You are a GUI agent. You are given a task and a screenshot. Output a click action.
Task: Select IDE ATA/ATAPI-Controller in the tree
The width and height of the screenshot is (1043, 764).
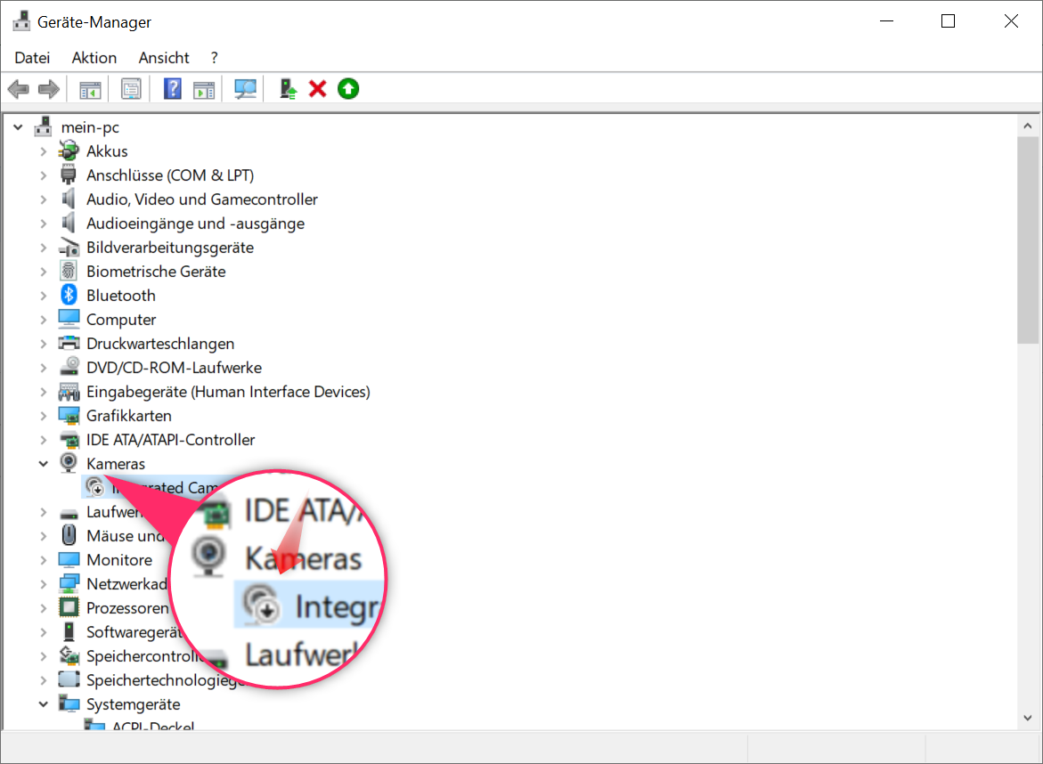tap(170, 440)
